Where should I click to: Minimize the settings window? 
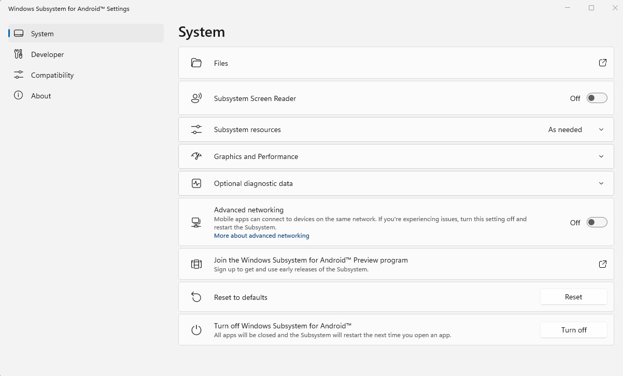[568, 8]
